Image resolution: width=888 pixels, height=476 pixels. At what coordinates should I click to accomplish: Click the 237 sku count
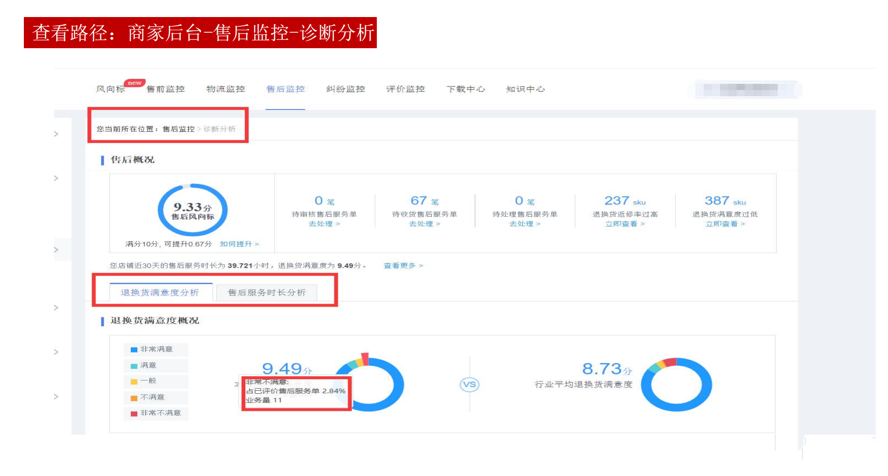coord(625,201)
